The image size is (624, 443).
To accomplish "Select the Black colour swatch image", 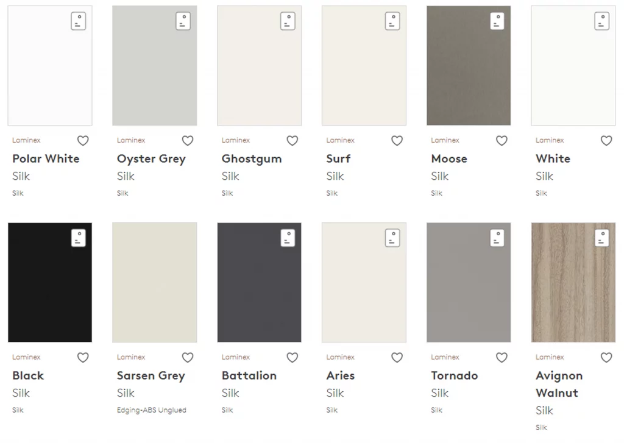I will pyautogui.click(x=50, y=282).
